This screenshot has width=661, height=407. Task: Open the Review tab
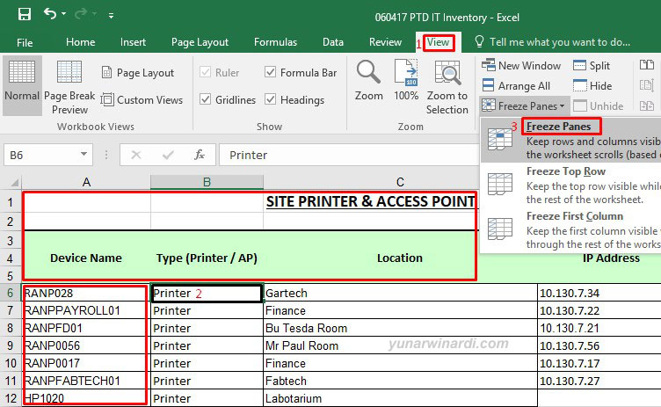click(x=385, y=42)
